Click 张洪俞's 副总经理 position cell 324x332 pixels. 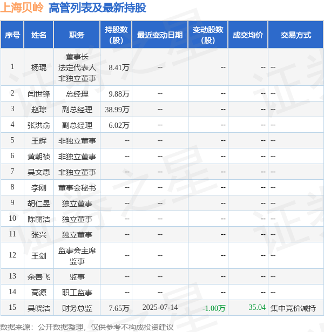(x=77, y=125)
